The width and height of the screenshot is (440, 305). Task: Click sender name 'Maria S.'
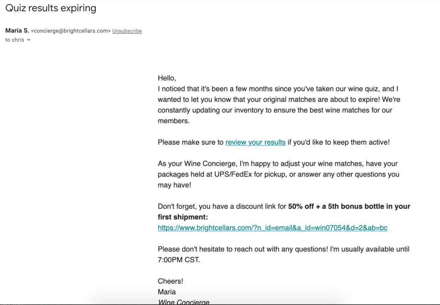pos(17,30)
